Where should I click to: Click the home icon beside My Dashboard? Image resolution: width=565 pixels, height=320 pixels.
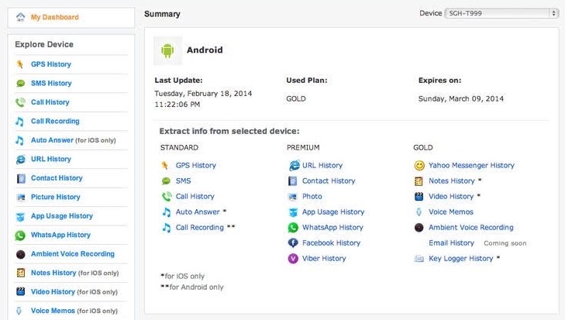20,16
